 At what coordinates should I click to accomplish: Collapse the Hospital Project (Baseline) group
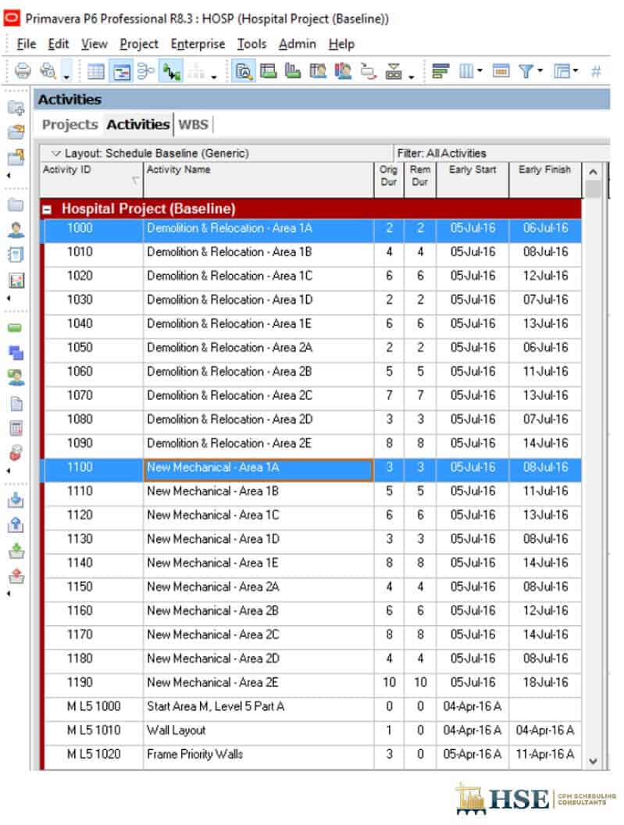(x=48, y=209)
